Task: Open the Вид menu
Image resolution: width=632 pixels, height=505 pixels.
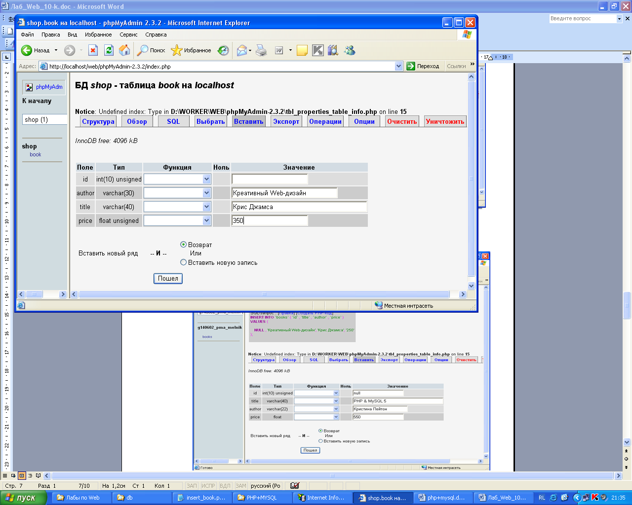Action: point(73,35)
